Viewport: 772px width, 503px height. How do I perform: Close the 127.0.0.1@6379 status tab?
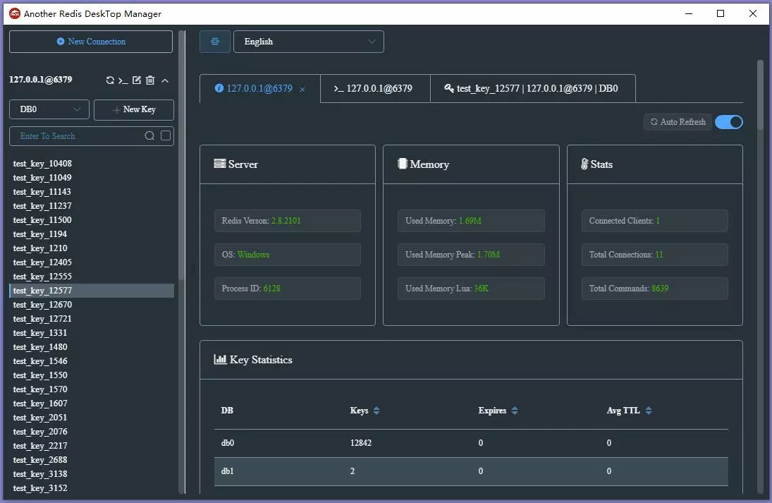302,90
